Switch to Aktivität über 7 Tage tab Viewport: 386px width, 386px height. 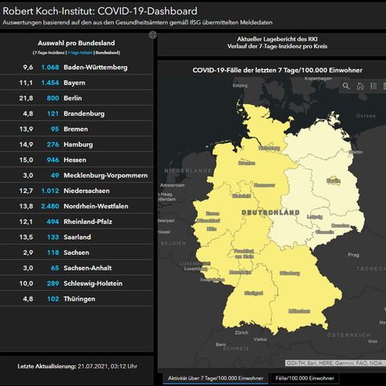pos(216,378)
